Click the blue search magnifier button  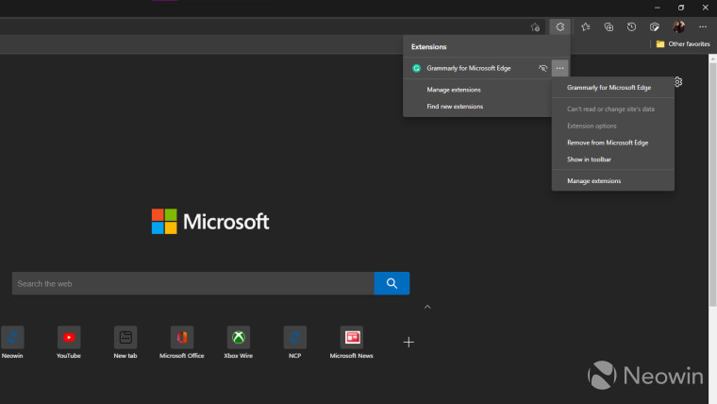tap(392, 283)
